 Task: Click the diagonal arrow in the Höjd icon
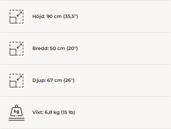(19, 13)
